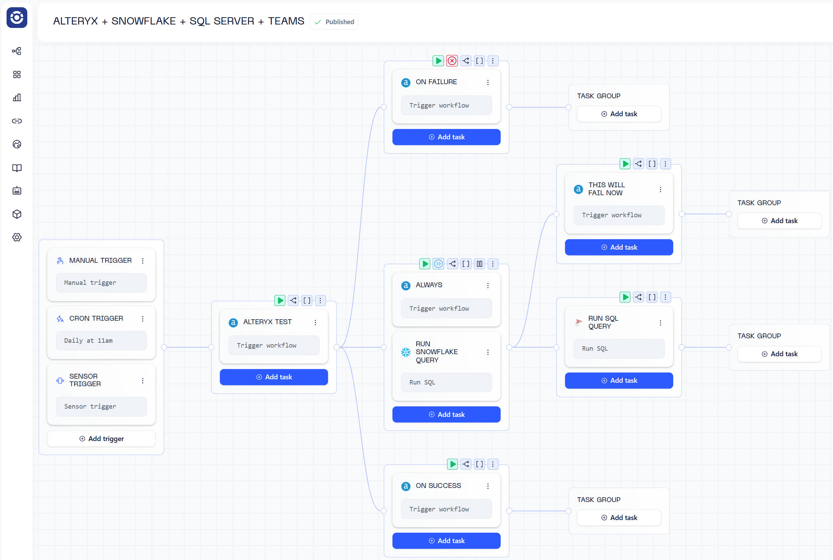Click the branch icon above ALWAYS group
The image size is (833, 560).
click(452, 264)
